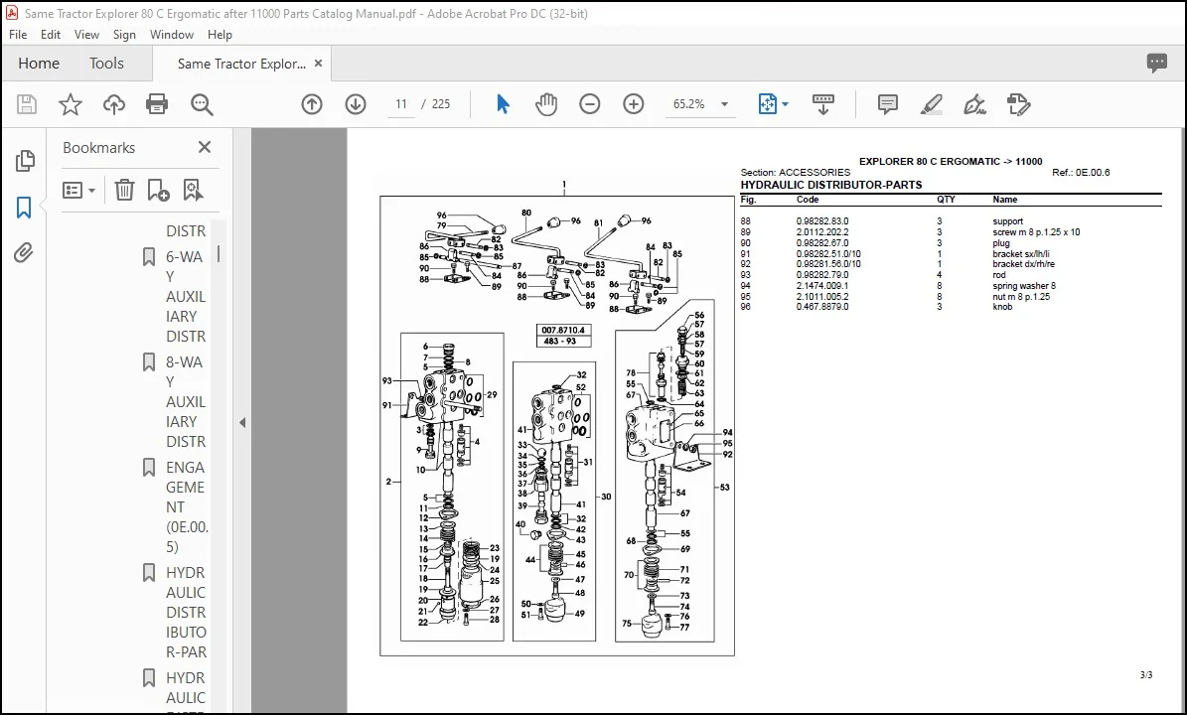Click the 'HYDRAULIC DISTRIBUTOR-PARTS' heading

[x=831, y=185]
